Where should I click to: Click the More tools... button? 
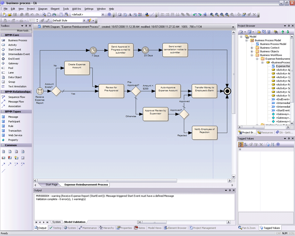tap(24, 31)
